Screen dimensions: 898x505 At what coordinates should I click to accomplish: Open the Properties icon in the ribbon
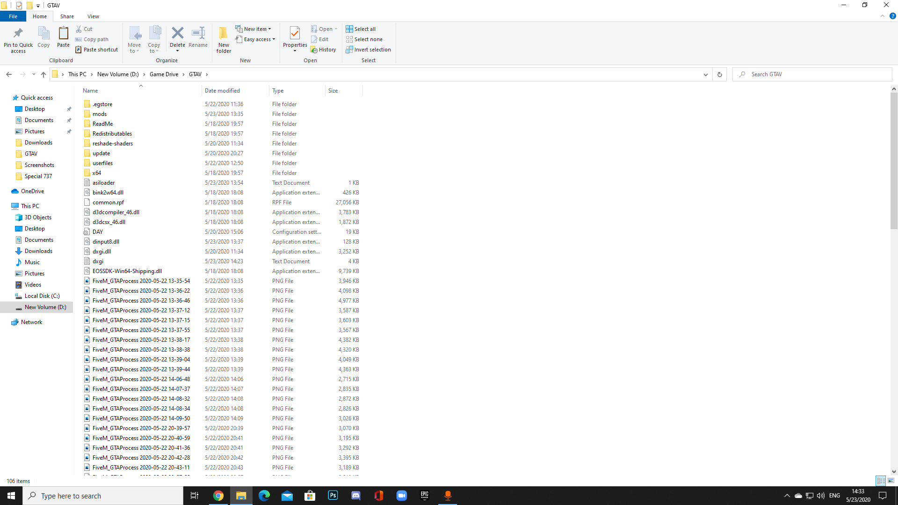tap(295, 34)
